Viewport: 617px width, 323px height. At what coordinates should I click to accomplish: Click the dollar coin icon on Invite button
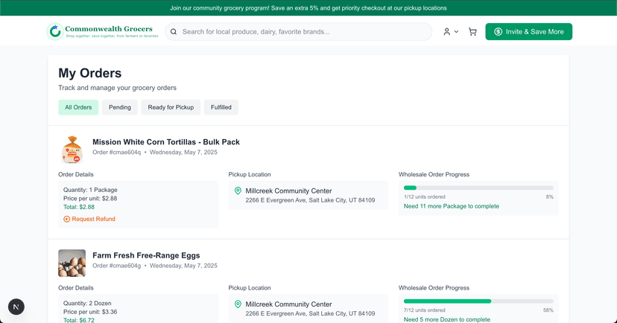point(499,32)
